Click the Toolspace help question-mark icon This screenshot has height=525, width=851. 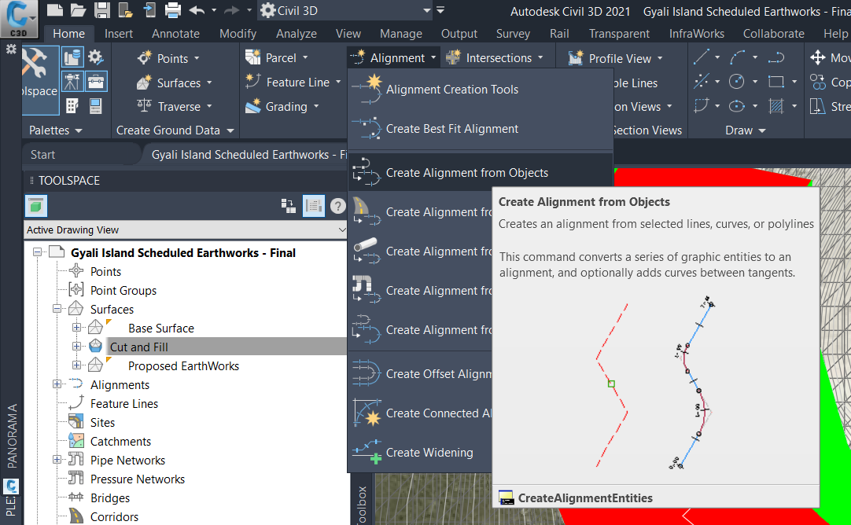337,206
